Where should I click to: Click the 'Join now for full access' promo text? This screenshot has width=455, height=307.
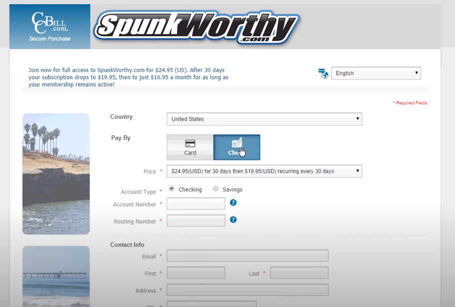pos(128,77)
